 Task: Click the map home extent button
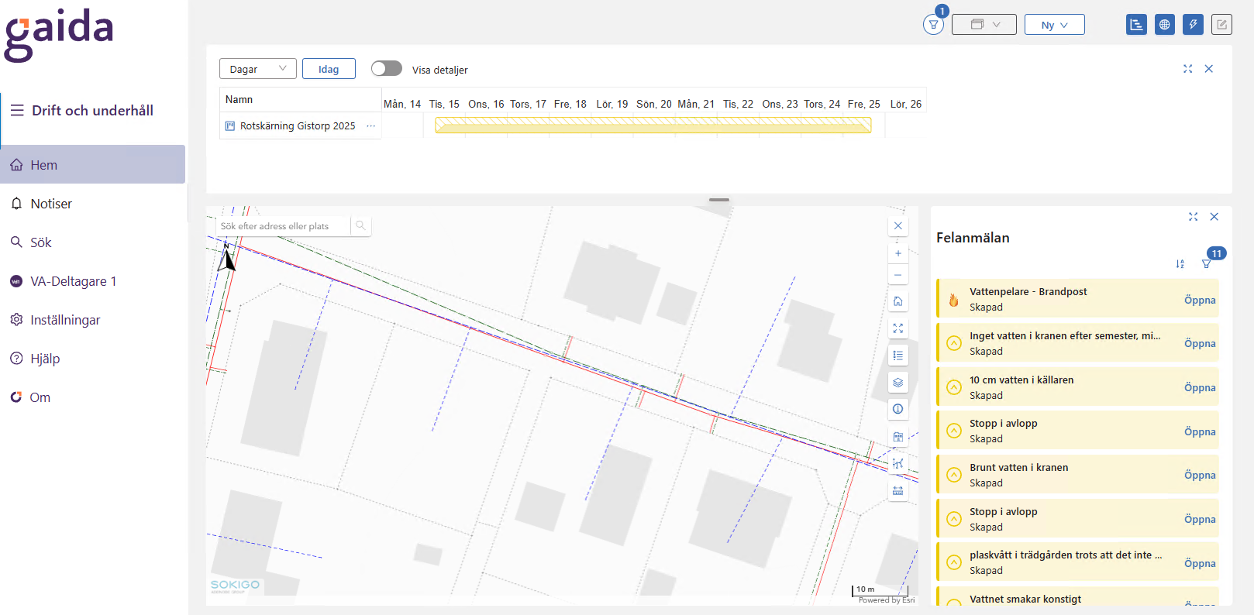[x=897, y=301]
